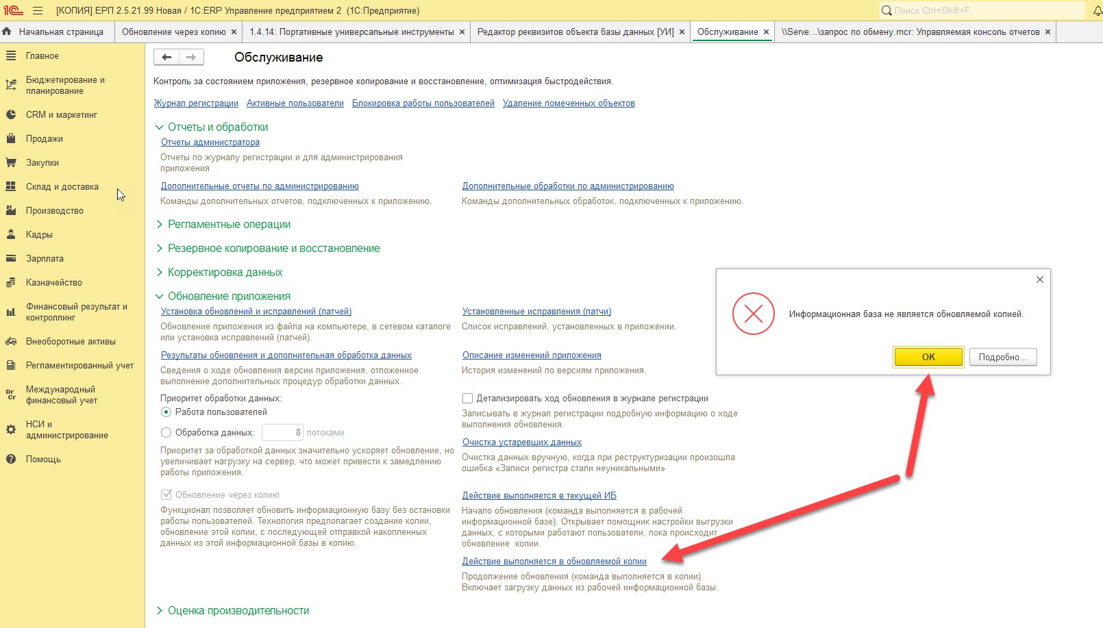
Task: Open Дополнительные отчеты по администрированию link
Action: point(260,186)
